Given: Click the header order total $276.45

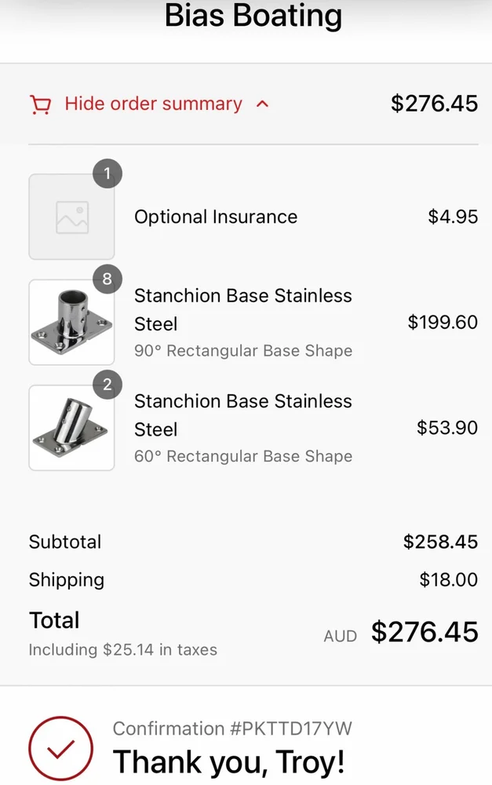Looking at the screenshot, I should tap(434, 104).
